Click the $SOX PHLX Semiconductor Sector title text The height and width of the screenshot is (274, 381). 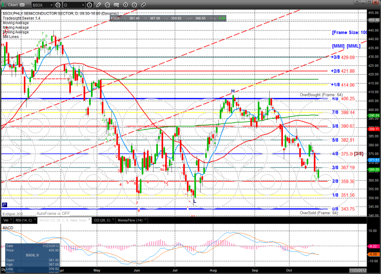61,14
